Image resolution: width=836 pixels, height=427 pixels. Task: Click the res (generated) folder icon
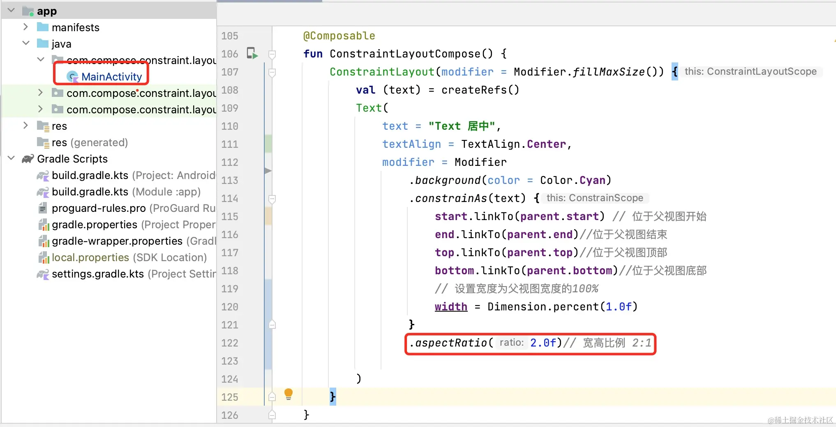tap(43, 142)
